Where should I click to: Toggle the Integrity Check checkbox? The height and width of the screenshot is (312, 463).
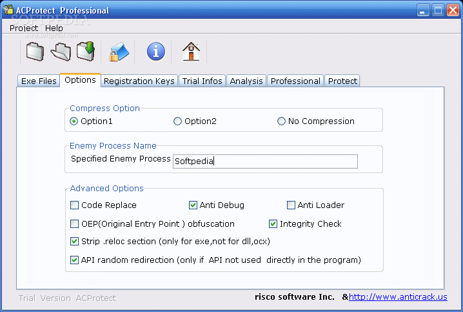point(273,224)
